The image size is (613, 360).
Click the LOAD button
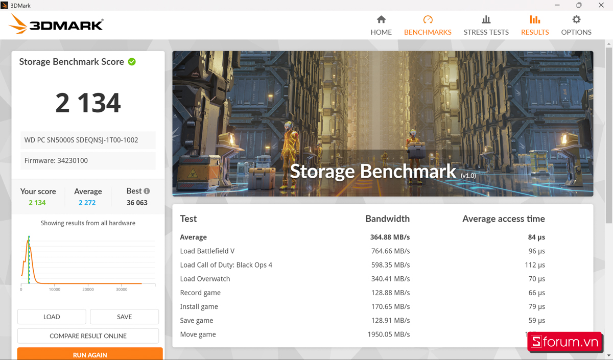click(52, 317)
